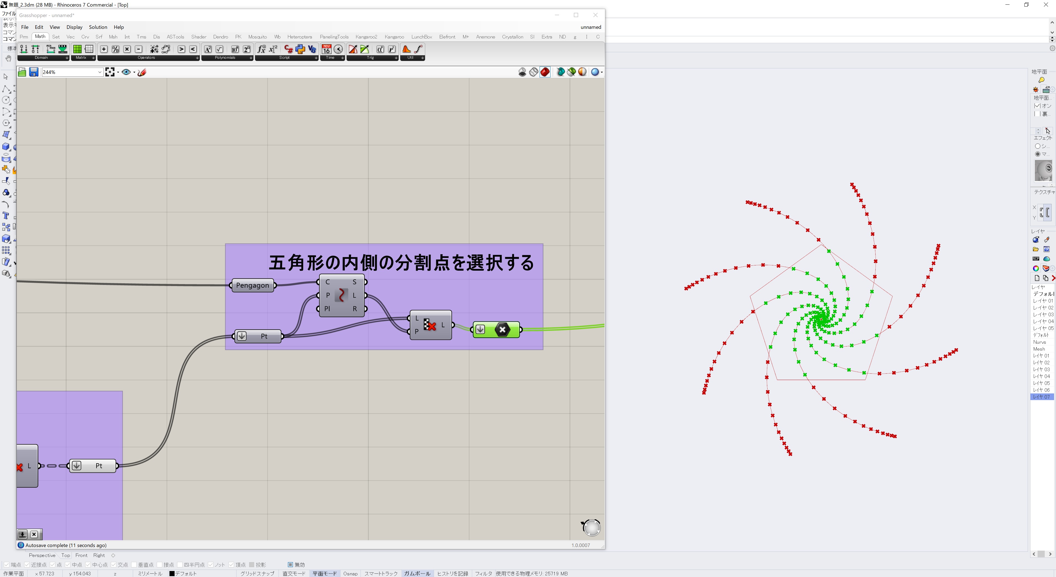Click the clock Time component icon
1056x577 pixels.
[x=338, y=49]
